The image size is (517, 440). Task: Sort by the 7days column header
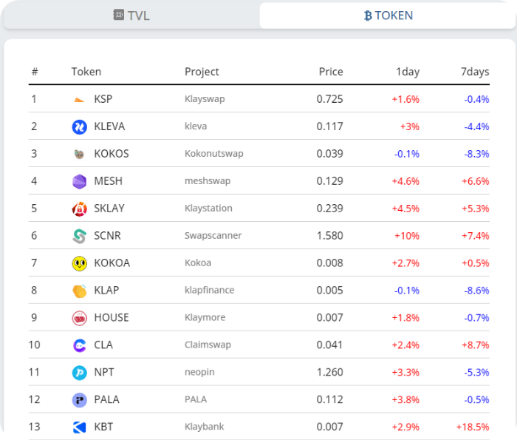tap(475, 72)
